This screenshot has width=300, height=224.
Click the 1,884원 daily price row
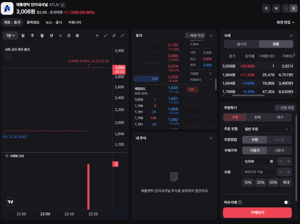click(x=258, y=75)
